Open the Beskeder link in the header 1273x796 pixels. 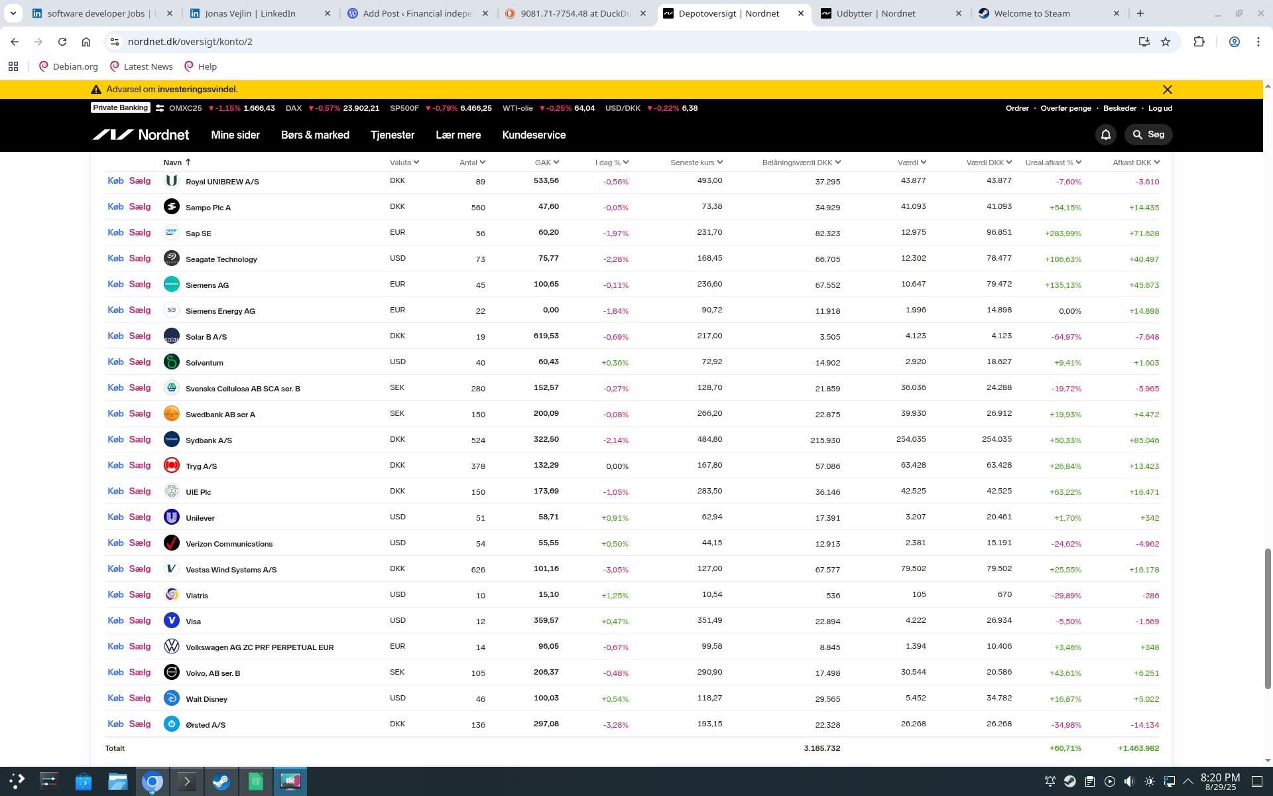pos(1120,108)
